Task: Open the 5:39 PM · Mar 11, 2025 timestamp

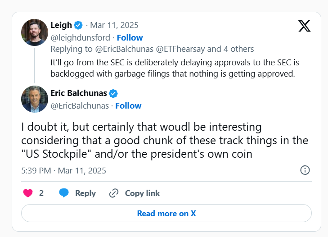Action: point(63,171)
